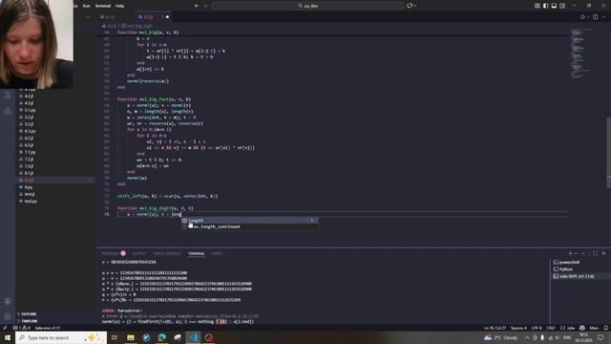This screenshot has width=611, height=344.
Task: Toggle bottom panel visibility
Action: pyautogui.click(x=554, y=6)
